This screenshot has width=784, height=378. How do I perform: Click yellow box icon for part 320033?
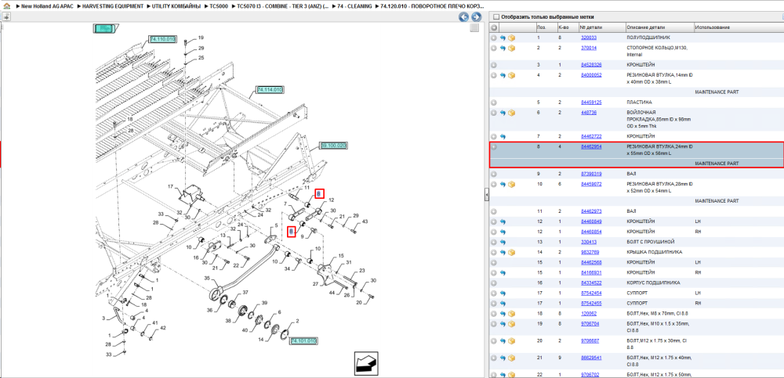(511, 38)
